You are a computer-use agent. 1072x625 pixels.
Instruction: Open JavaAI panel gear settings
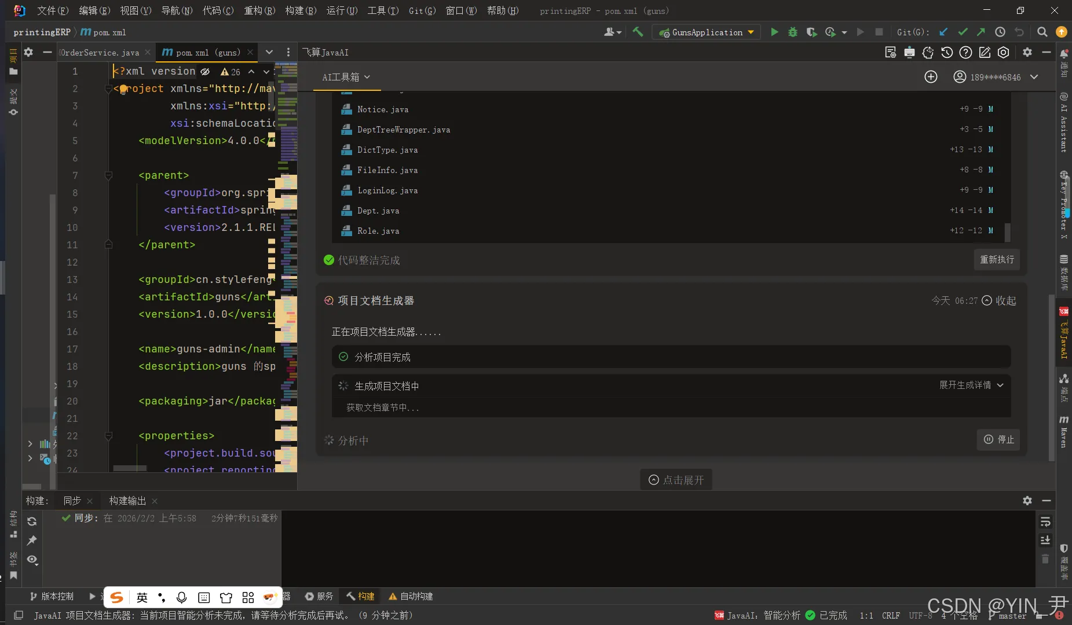point(1027,53)
